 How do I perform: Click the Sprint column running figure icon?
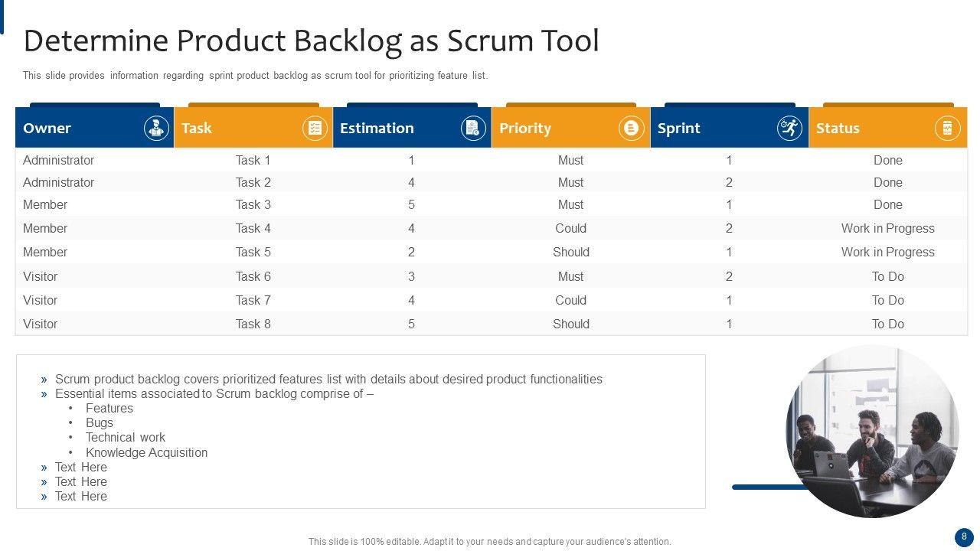pyautogui.click(x=790, y=128)
